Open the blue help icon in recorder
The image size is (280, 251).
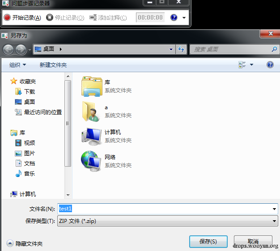click(x=174, y=17)
